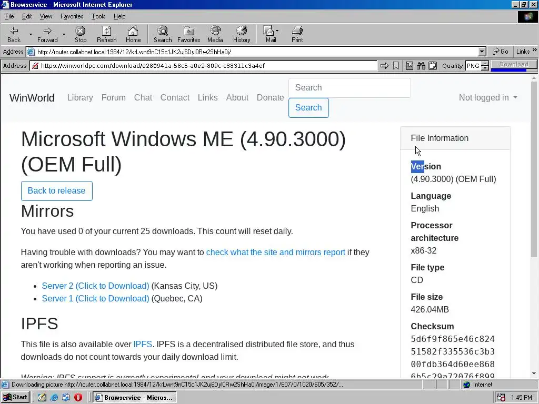Viewport: 539px width, 404px height.
Task: Launch Opera from quick launch
Action: click(78, 398)
